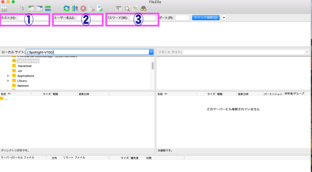Screen dimensions: 312x172
Task: Click the 優先度 queue column header
Action: (137, 158)
